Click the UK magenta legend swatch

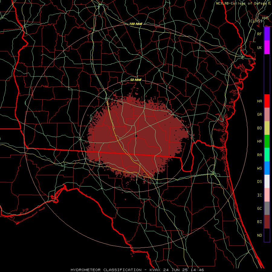[x=267, y=47]
